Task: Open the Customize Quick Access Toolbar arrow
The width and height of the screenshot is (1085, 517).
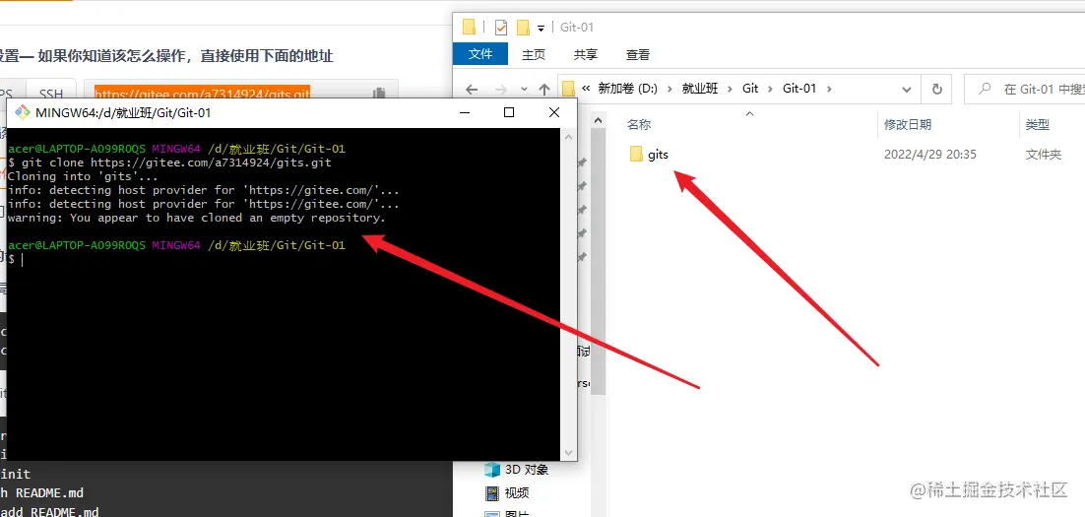Action: (542, 28)
